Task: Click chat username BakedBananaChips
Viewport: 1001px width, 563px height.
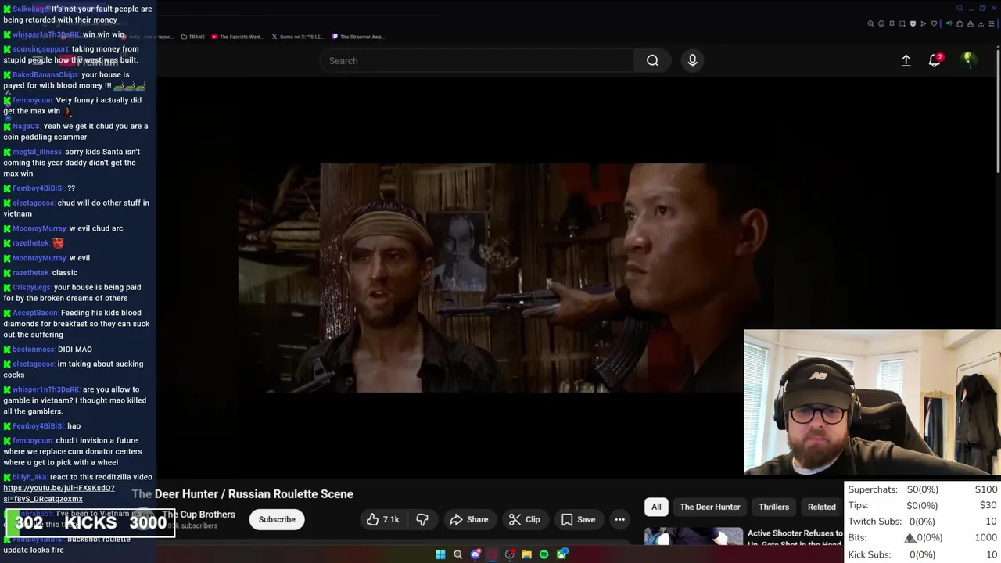Action: [45, 75]
